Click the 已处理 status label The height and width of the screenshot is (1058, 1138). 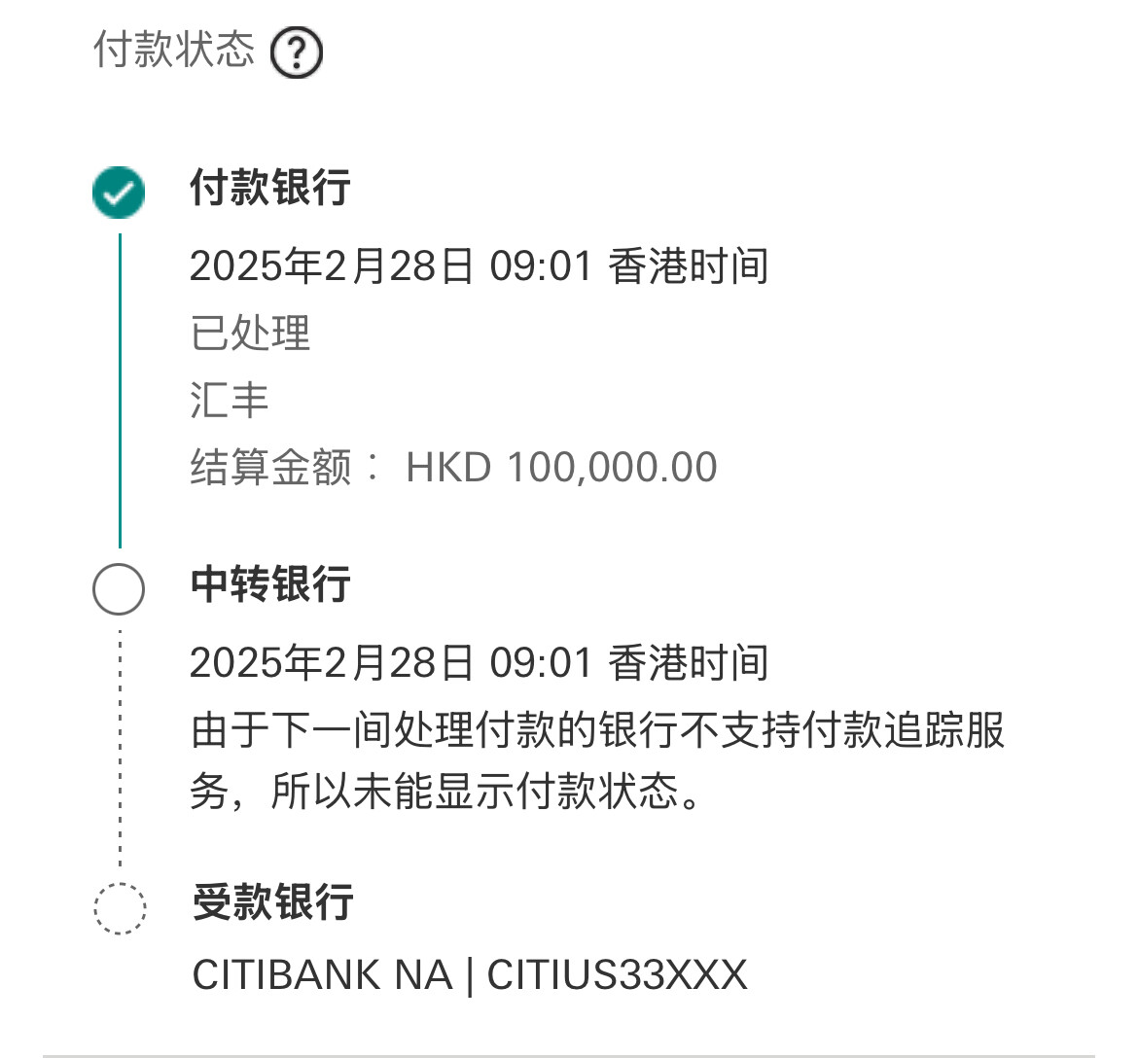pos(249,334)
